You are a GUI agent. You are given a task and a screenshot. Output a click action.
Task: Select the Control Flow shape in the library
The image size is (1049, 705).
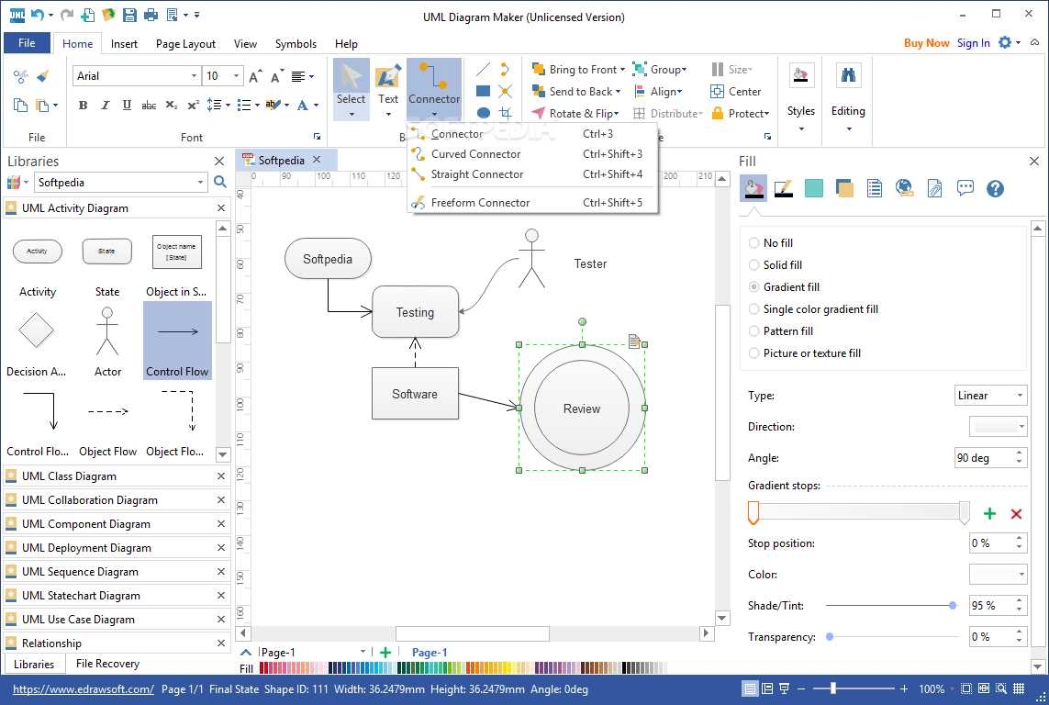(x=176, y=340)
